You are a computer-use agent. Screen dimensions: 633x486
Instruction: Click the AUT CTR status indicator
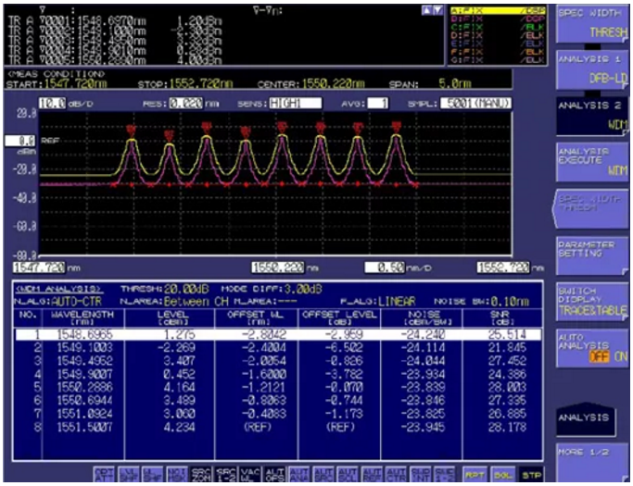point(396,475)
